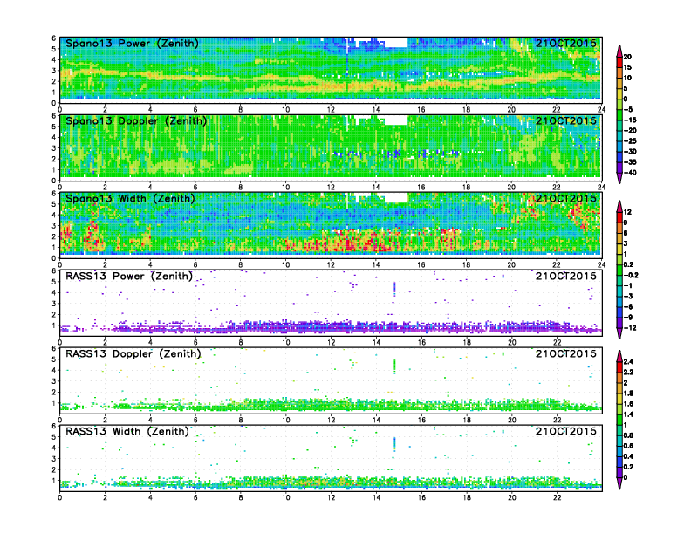Click the vertical blue streak in RASS13 Power panel
The width and height of the screenshot is (691, 534).
[x=394, y=289]
